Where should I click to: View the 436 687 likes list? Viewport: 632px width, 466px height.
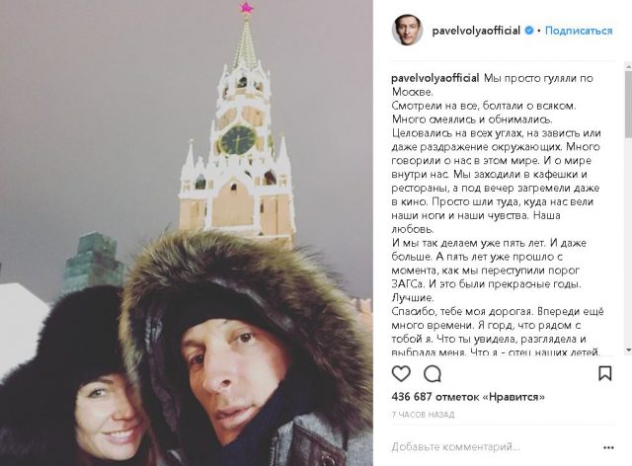[468, 397]
